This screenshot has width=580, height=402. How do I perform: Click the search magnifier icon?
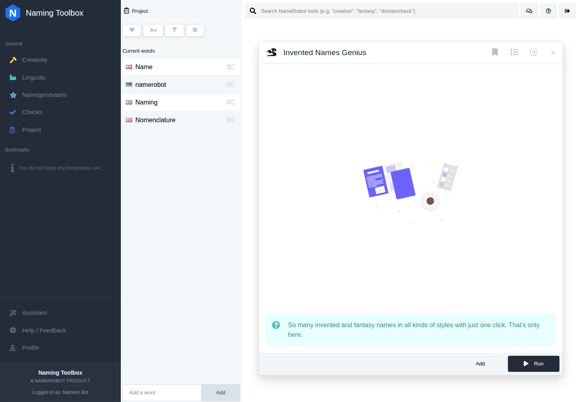(253, 11)
